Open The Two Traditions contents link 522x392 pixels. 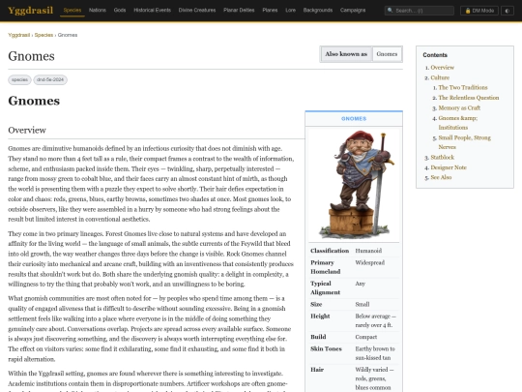463,88
